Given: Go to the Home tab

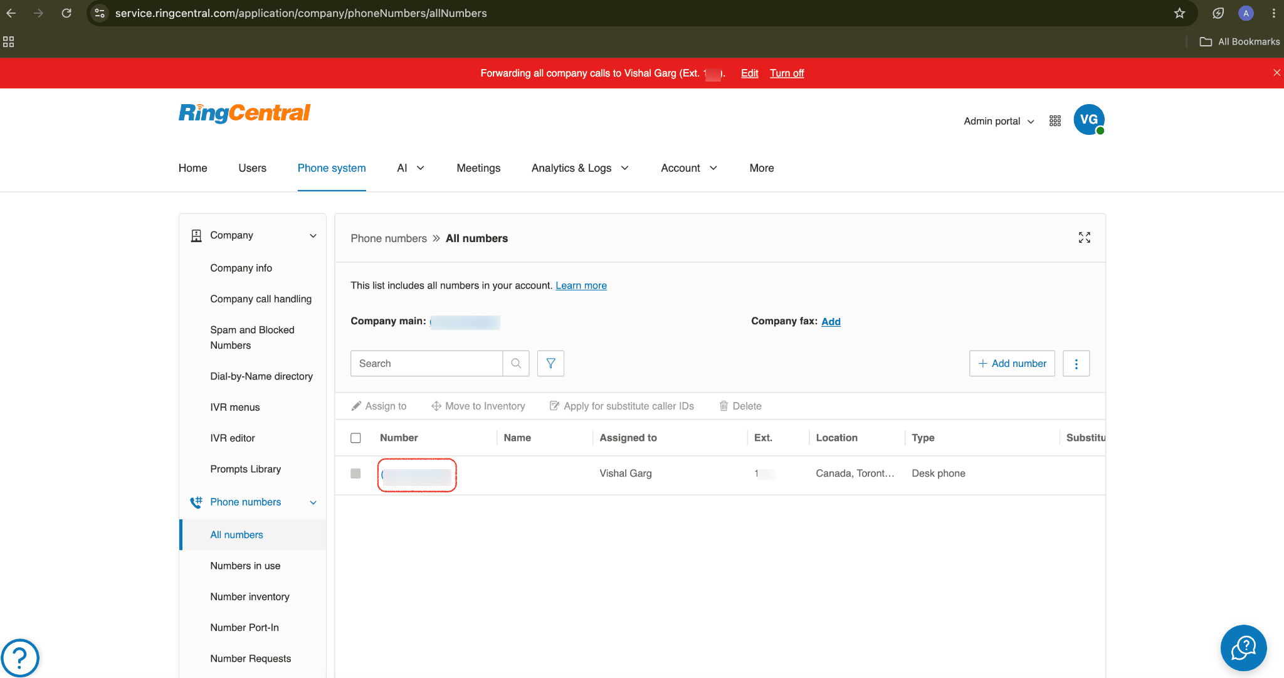Looking at the screenshot, I should (192, 168).
